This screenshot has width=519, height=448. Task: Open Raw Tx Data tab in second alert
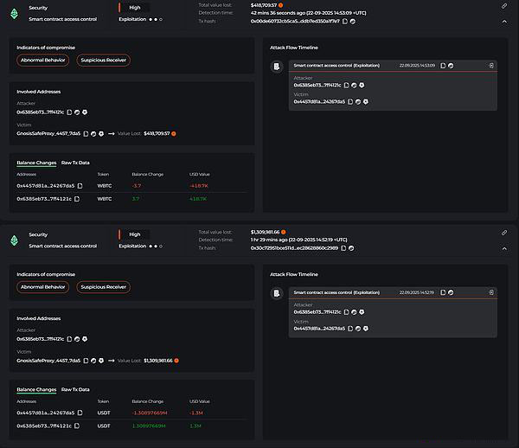75,390
